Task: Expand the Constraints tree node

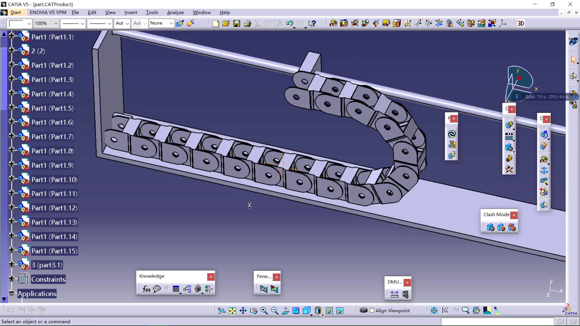Action: coord(11,278)
